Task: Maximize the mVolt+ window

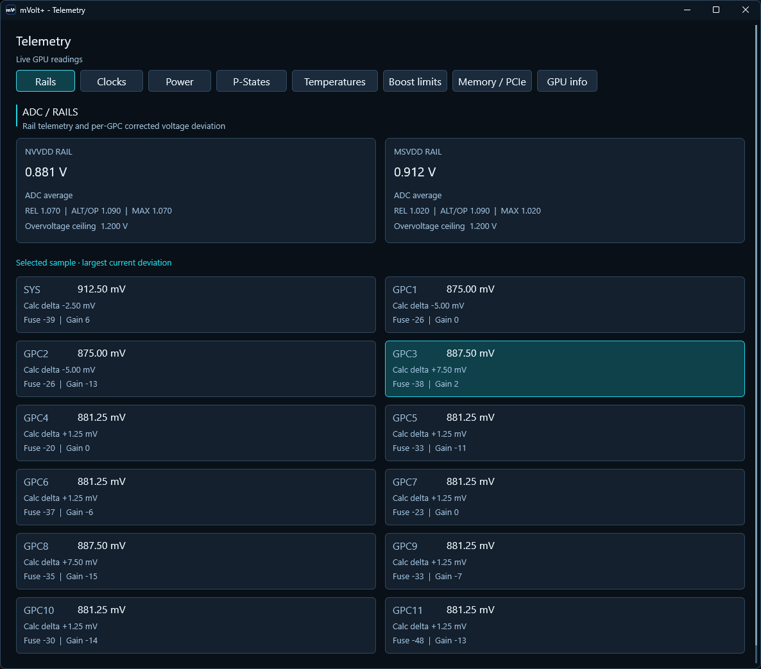Action: pos(716,10)
